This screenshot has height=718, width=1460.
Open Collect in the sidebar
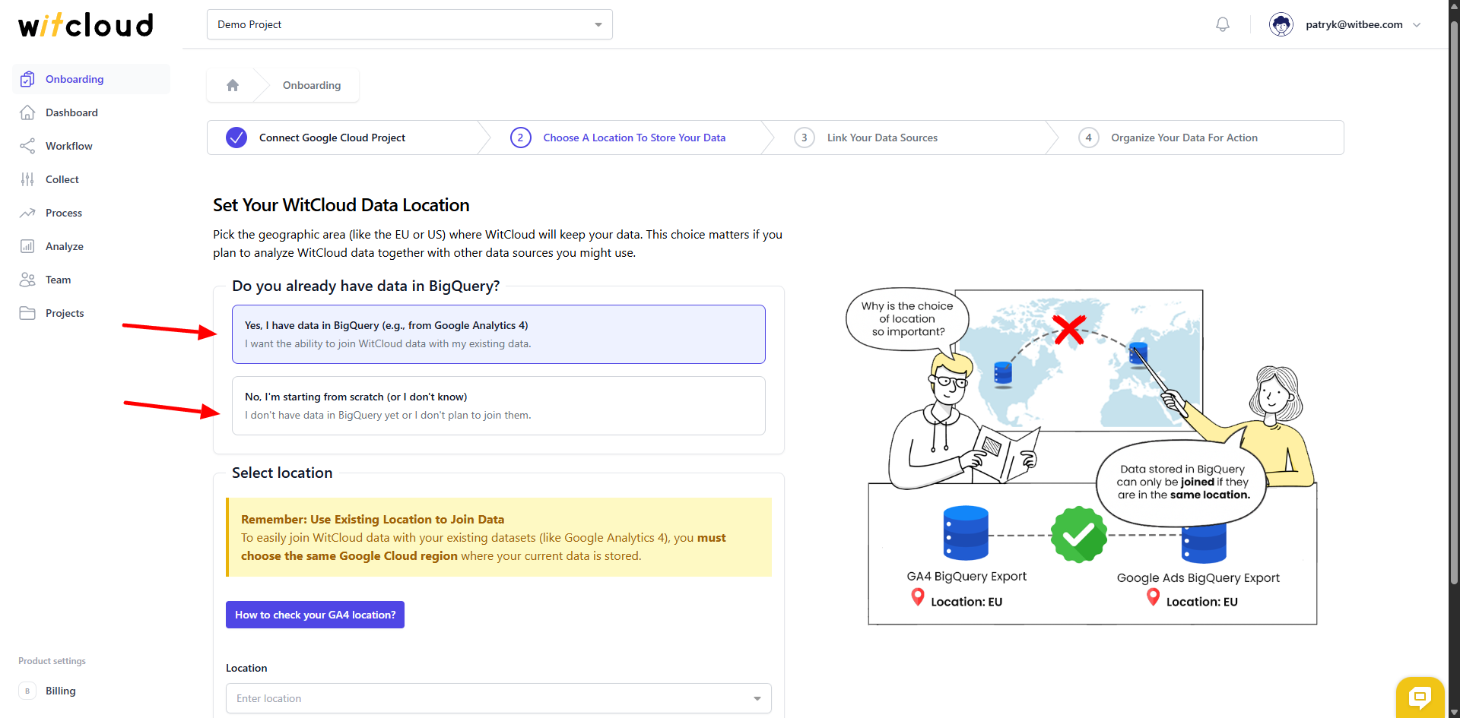[x=91, y=179]
